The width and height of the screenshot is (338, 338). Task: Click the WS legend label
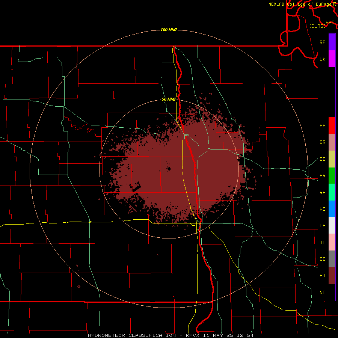[322, 209]
